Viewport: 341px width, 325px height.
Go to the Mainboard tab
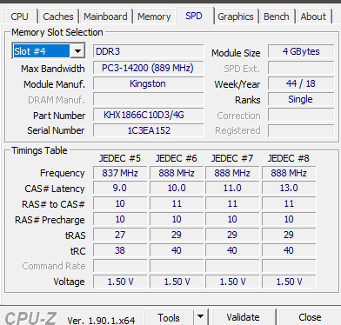pos(105,17)
